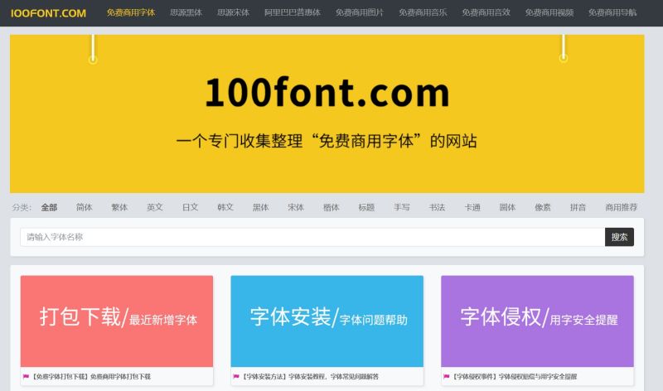663x391 pixels.
Task: Open the 阿里巴巴普惠体 nav item
Action: coord(293,12)
